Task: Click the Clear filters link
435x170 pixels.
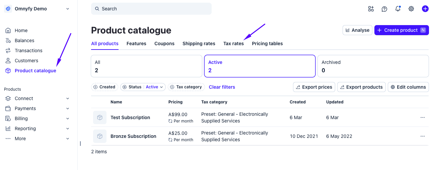Action: [222, 87]
